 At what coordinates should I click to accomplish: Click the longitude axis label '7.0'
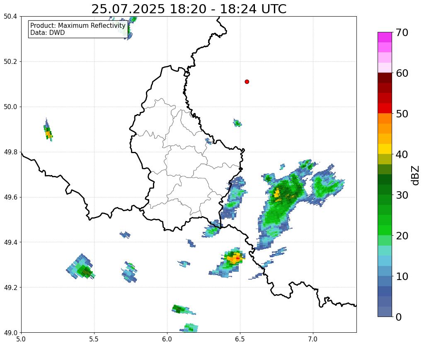tap(313, 339)
